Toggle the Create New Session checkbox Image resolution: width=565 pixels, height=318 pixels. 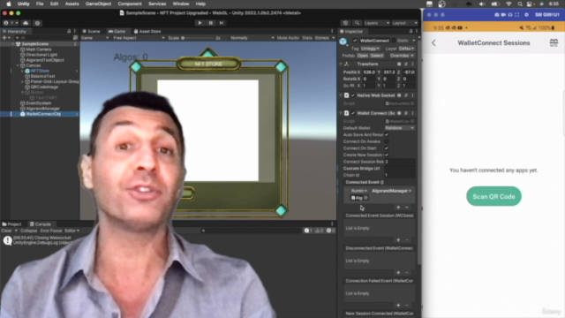coord(387,155)
